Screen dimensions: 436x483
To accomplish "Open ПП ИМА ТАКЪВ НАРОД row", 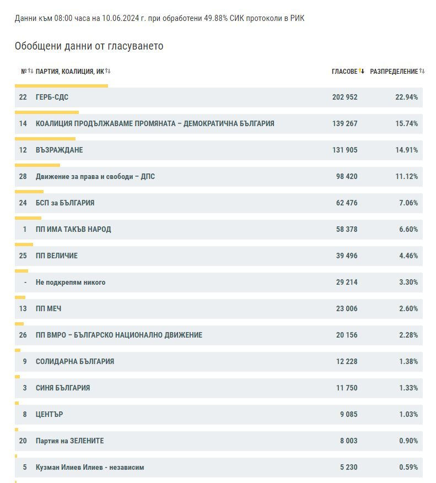I will [219, 230].
